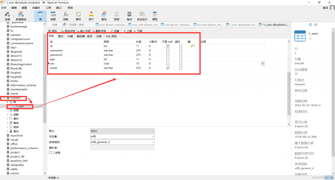Open the 文件 menu
This screenshot has height=180, width=335.
click(4, 8)
